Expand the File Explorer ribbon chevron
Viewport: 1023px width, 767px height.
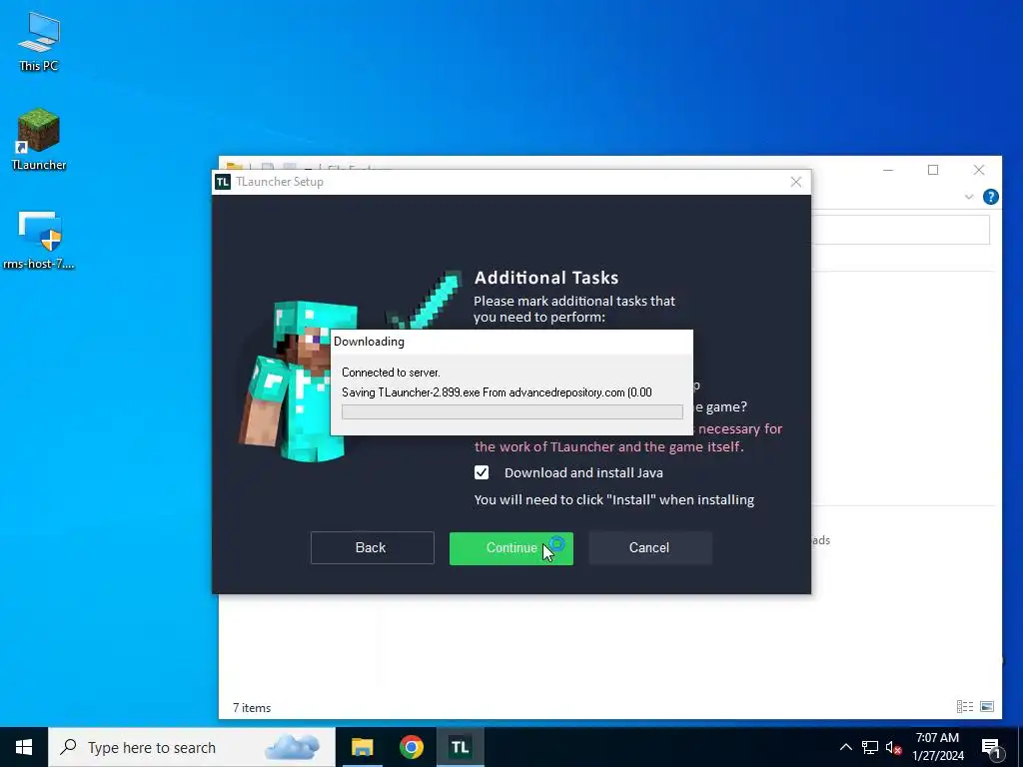969,197
